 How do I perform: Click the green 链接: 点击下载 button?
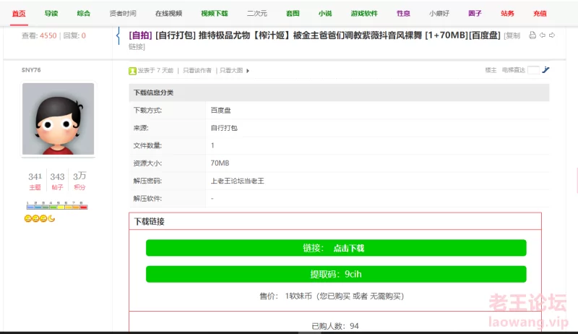pyautogui.click(x=336, y=248)
